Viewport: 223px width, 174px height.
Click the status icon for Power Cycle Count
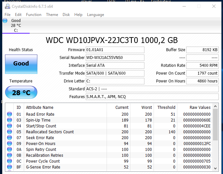coord(9,161)
